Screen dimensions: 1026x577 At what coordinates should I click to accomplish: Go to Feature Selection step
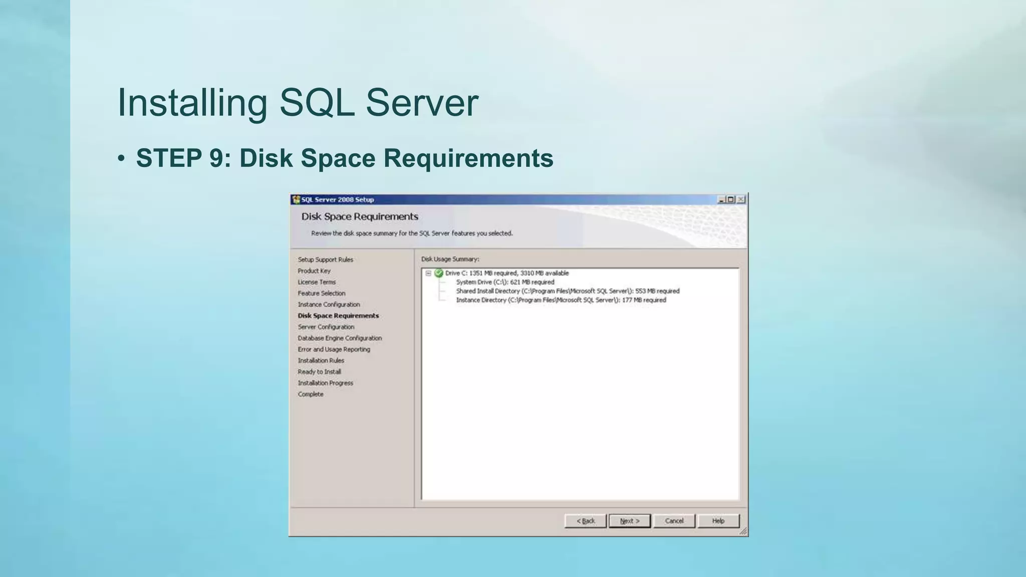(322, 294)
